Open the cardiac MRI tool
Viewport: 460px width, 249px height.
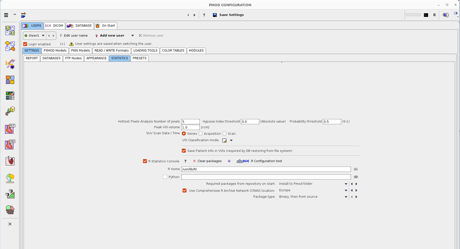(10, 145)
